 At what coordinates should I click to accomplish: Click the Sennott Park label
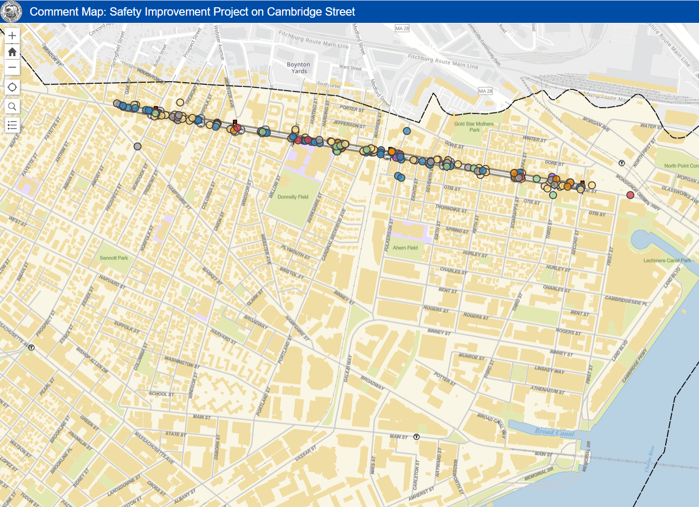tap(113, 258)
